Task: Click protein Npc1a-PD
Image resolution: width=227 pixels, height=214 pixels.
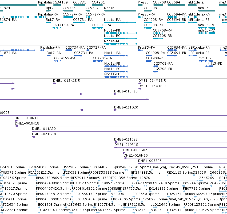Action: tap(112, 74)
